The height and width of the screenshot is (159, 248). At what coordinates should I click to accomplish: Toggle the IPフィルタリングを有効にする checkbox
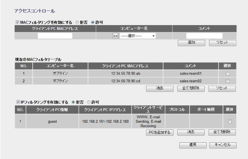pos(18,102)
